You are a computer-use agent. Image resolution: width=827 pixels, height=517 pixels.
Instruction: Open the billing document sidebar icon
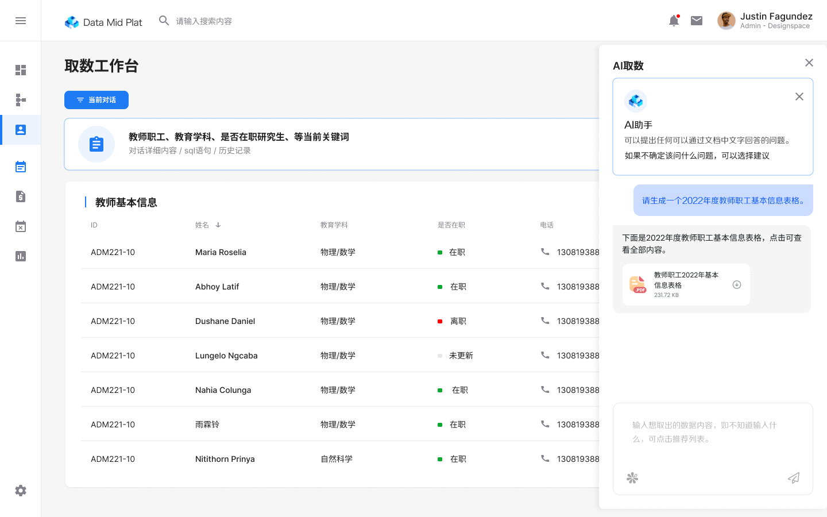click(21, 196)
